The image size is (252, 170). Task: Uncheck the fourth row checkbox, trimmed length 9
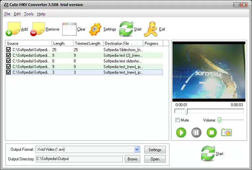(x=8, y=66)
